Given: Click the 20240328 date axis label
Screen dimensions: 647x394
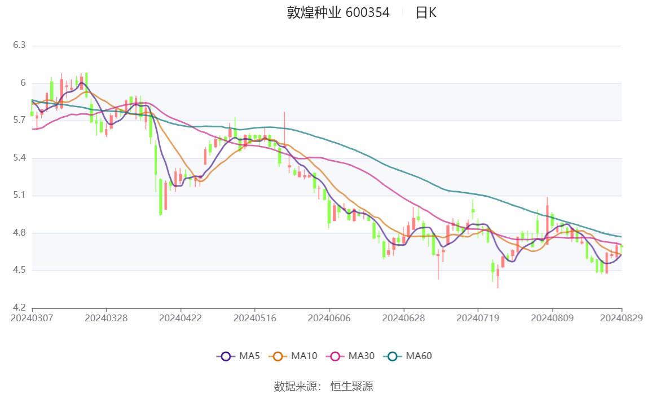Looking at the screenshot, I should pos(107,318).
